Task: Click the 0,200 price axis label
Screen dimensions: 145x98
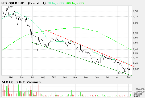Action: (136, 69)
